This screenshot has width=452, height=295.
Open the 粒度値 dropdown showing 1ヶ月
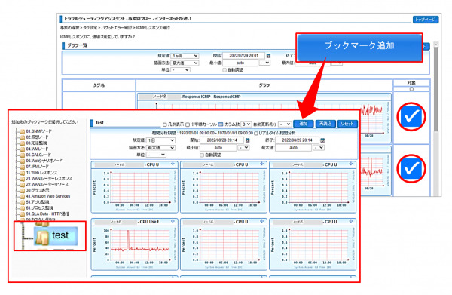(185, 55)
